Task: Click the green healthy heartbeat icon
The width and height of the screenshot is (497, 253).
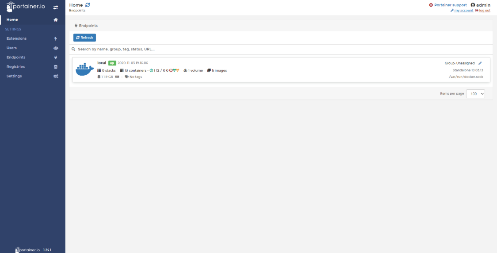Action: [174, 70]
